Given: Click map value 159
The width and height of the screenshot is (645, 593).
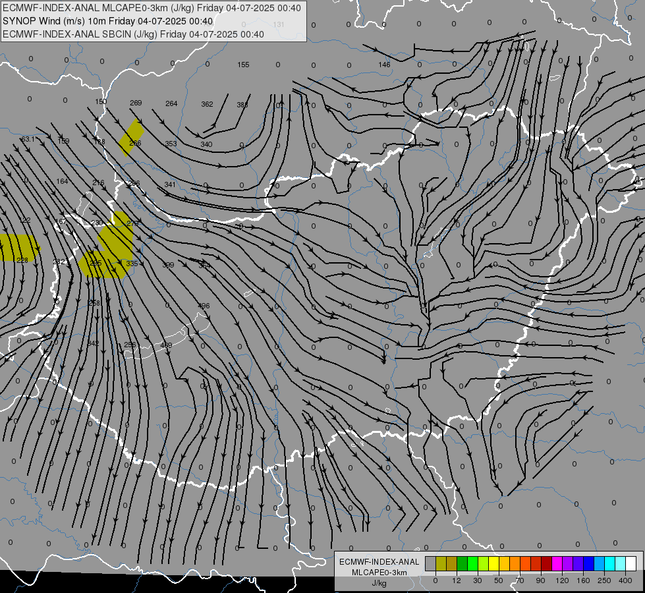Looking at the screenshot, I should point(63,141).
